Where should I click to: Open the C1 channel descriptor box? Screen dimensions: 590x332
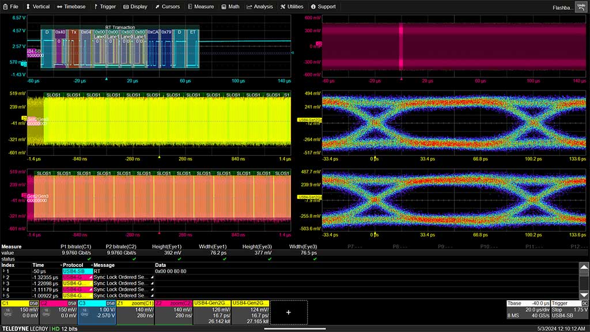coord(20,312)
